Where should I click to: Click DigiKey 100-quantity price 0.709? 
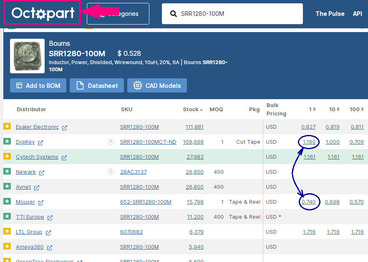point(356,142)
